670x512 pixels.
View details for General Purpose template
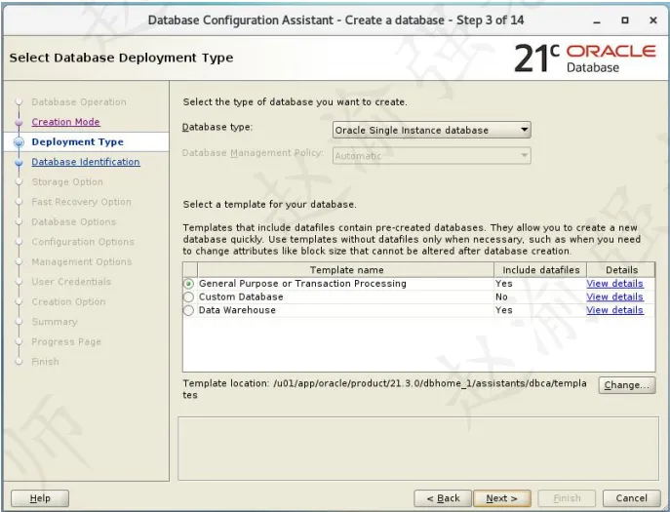click(614, 284)
